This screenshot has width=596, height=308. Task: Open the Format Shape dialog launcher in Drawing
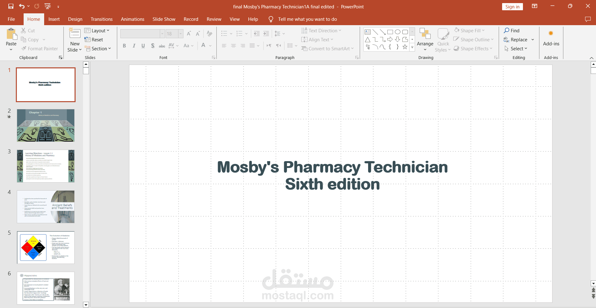(x=496, y=57)
